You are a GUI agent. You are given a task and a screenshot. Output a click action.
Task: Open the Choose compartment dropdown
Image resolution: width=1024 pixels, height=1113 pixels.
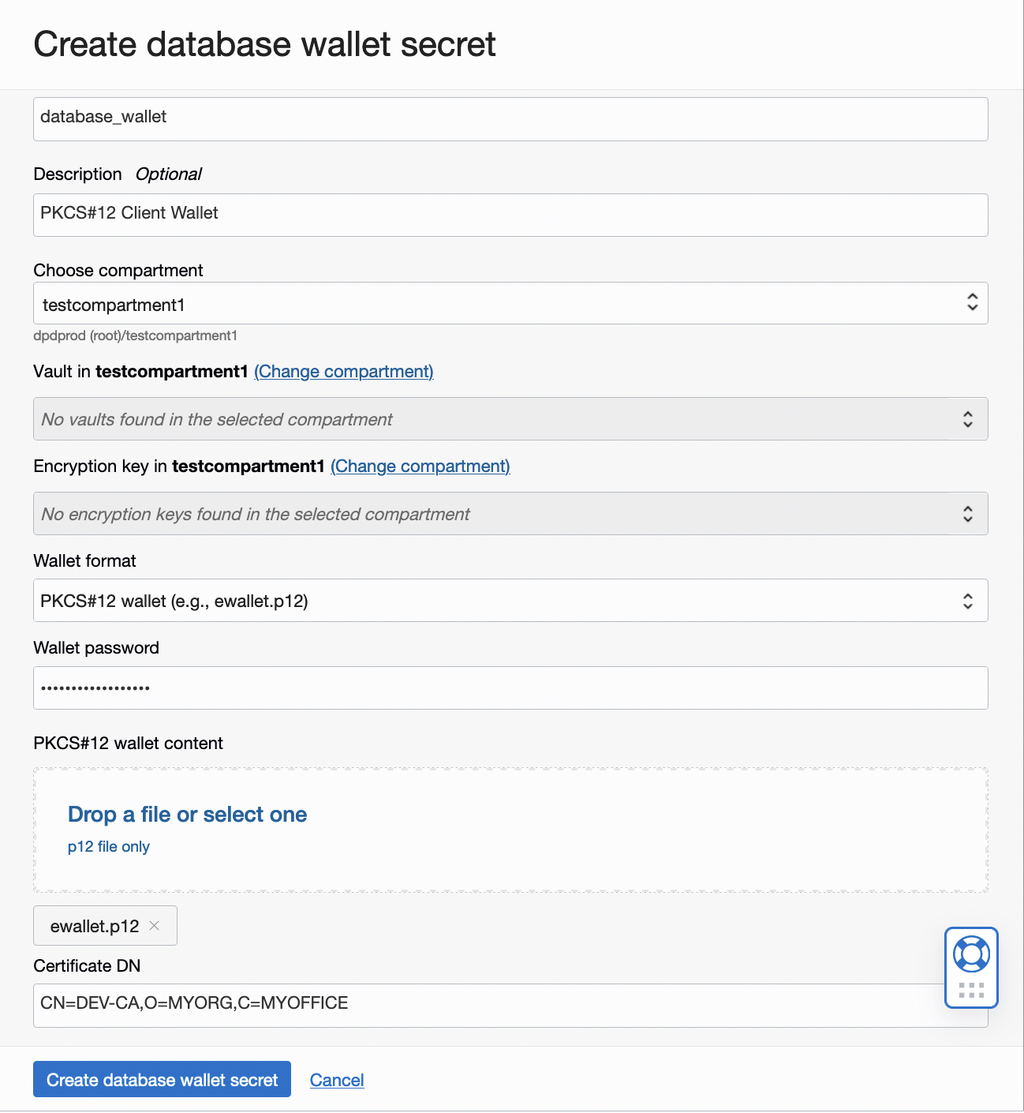pos(510,304)
